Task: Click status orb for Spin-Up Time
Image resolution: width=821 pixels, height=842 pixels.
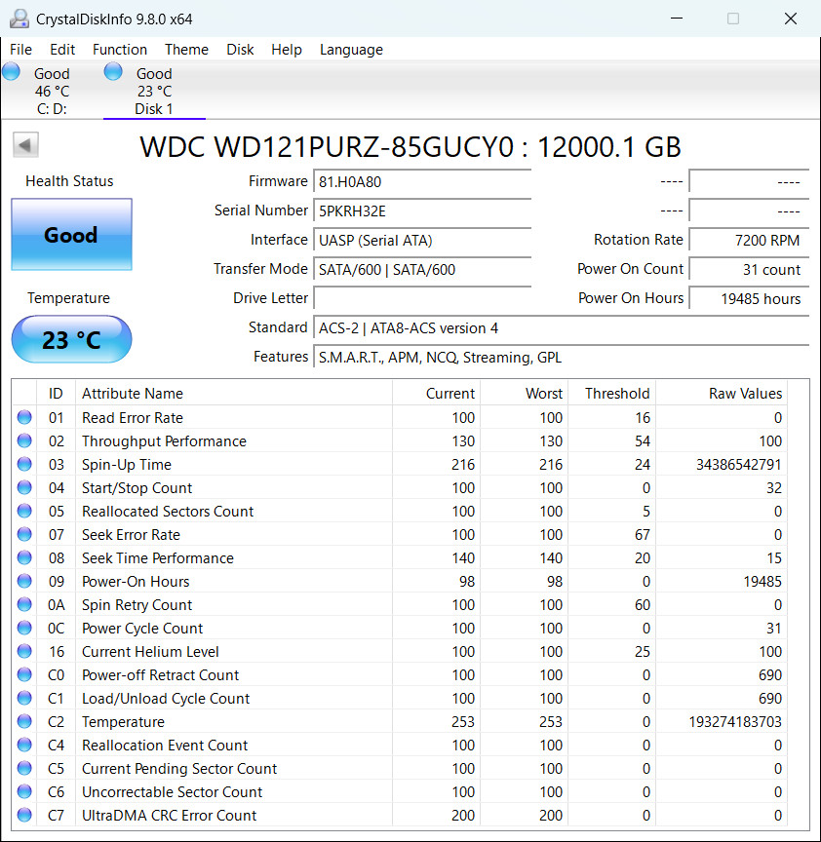Action: (x=24, y=464)
